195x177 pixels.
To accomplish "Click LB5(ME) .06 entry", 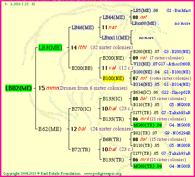I will pyautogui.click(x=146, y=11).
